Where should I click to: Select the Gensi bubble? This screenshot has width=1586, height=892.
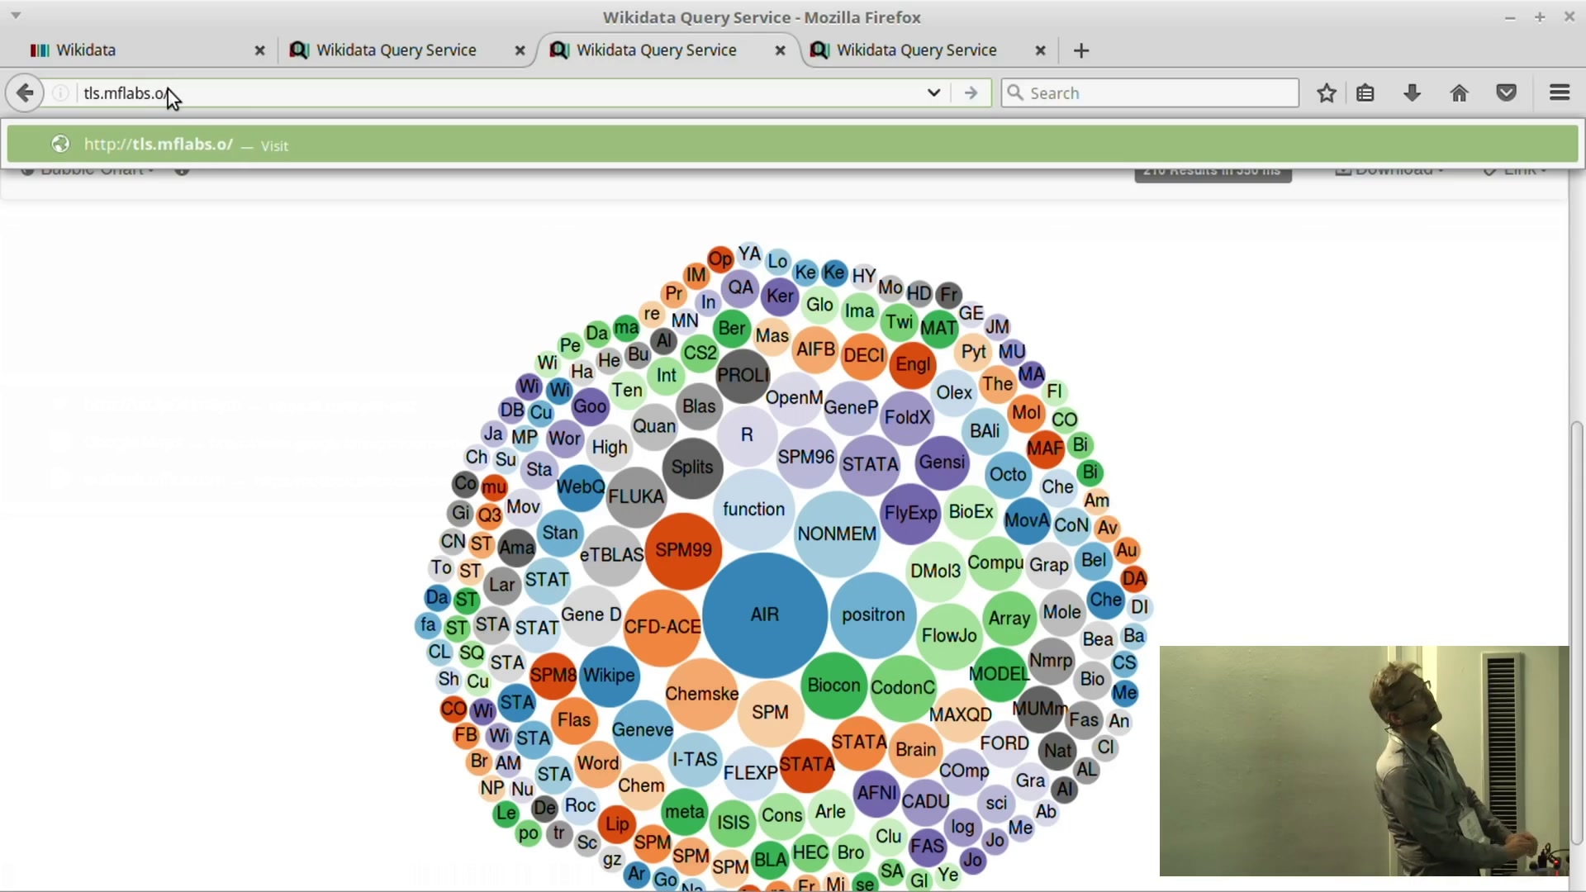tap(942, 462)
